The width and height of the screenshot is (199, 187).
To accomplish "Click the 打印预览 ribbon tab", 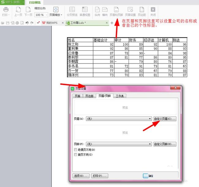I will coord(35,2).
